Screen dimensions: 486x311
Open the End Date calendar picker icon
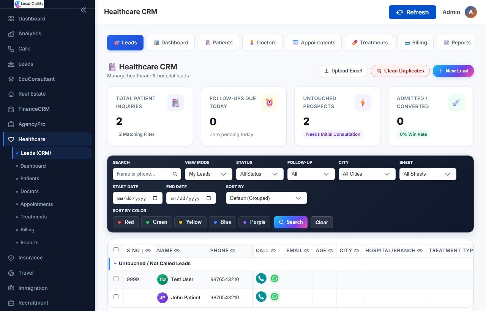[209, 198]
